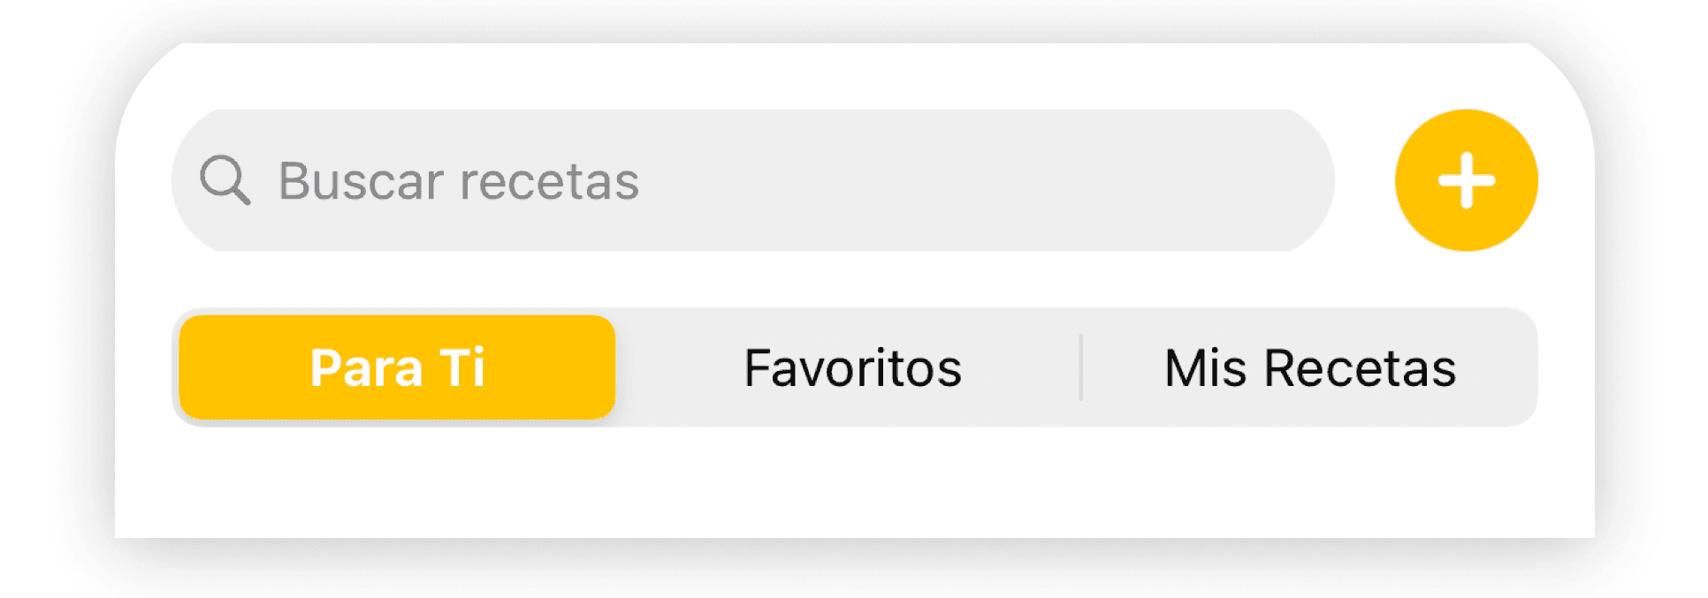Click the magnifying glass search icon
This screenshot has height=598, width=1708.
coord(227,179)
